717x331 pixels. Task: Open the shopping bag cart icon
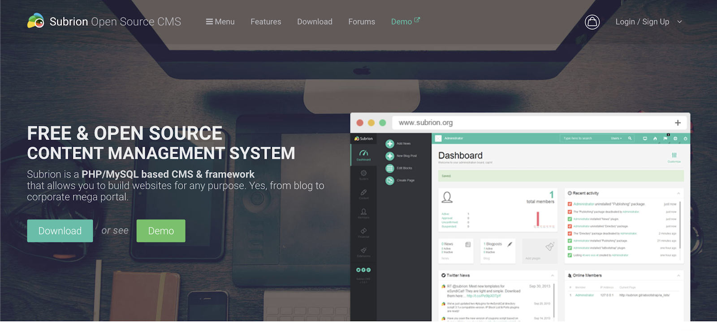[592, 21]
